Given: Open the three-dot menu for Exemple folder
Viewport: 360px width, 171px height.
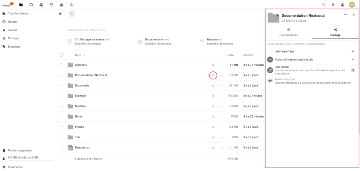Looking at the screenshot, I should 222,96.
